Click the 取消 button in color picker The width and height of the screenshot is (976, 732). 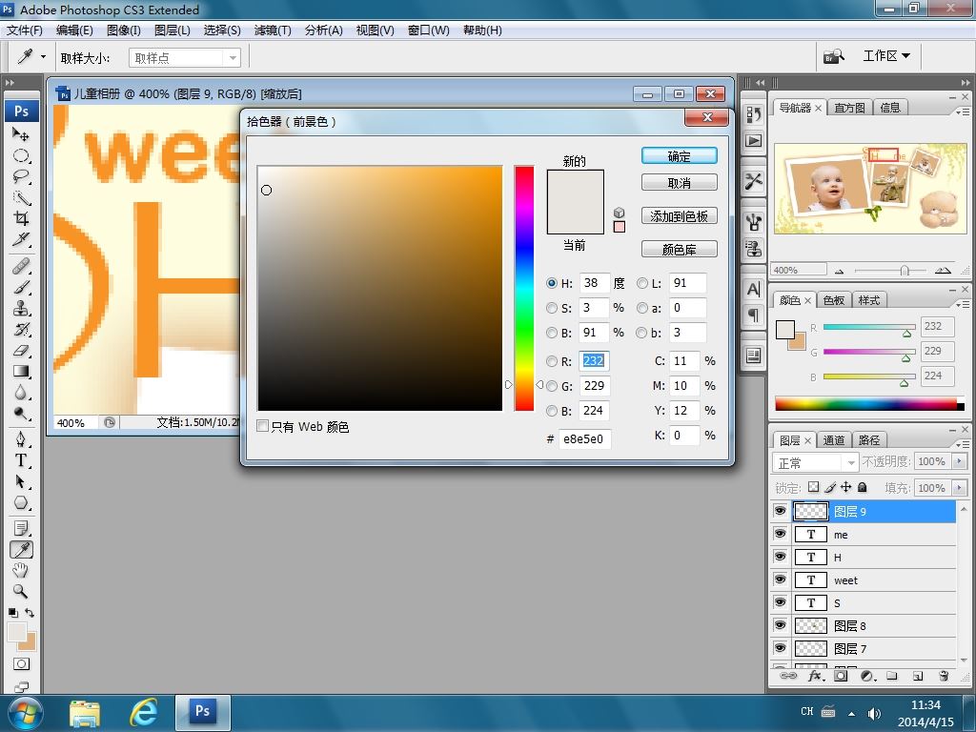(x=679, y=183)
